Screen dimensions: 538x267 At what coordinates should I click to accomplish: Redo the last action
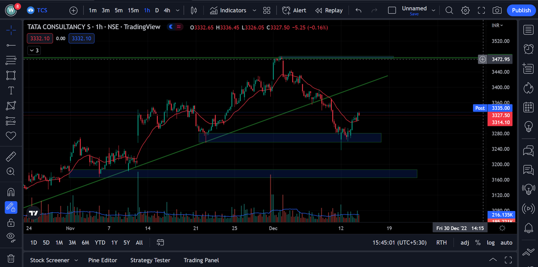coord(375,10)
